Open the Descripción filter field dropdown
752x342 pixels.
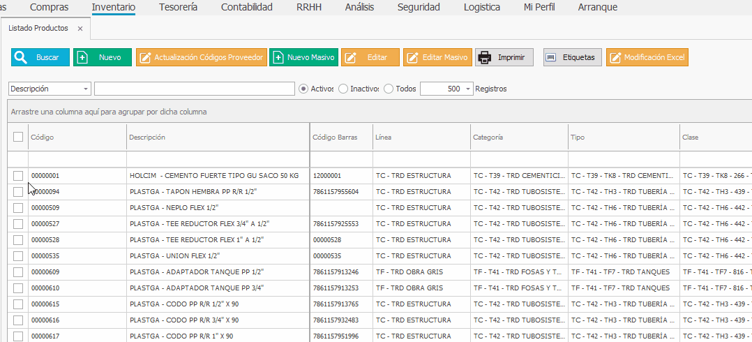[86, 89]
